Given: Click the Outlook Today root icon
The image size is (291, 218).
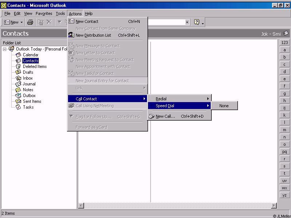Looking at the screenshot, I should [x=11, y=49].
